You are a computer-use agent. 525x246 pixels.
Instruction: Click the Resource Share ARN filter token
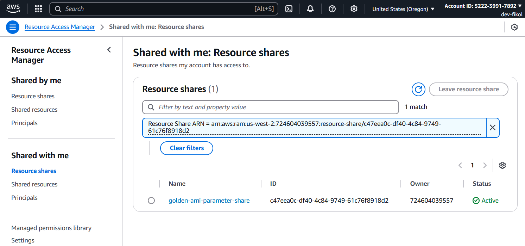pos(314,128)
